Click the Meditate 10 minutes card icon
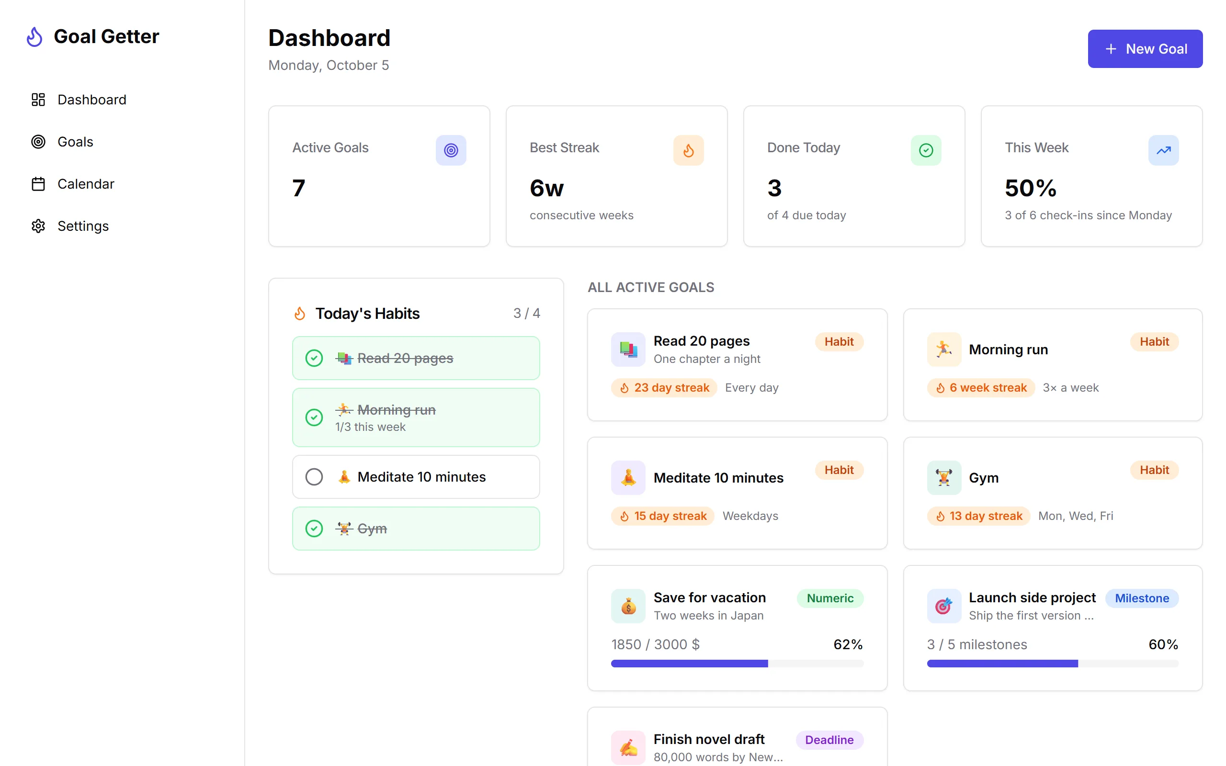 (x=628, y=477)
